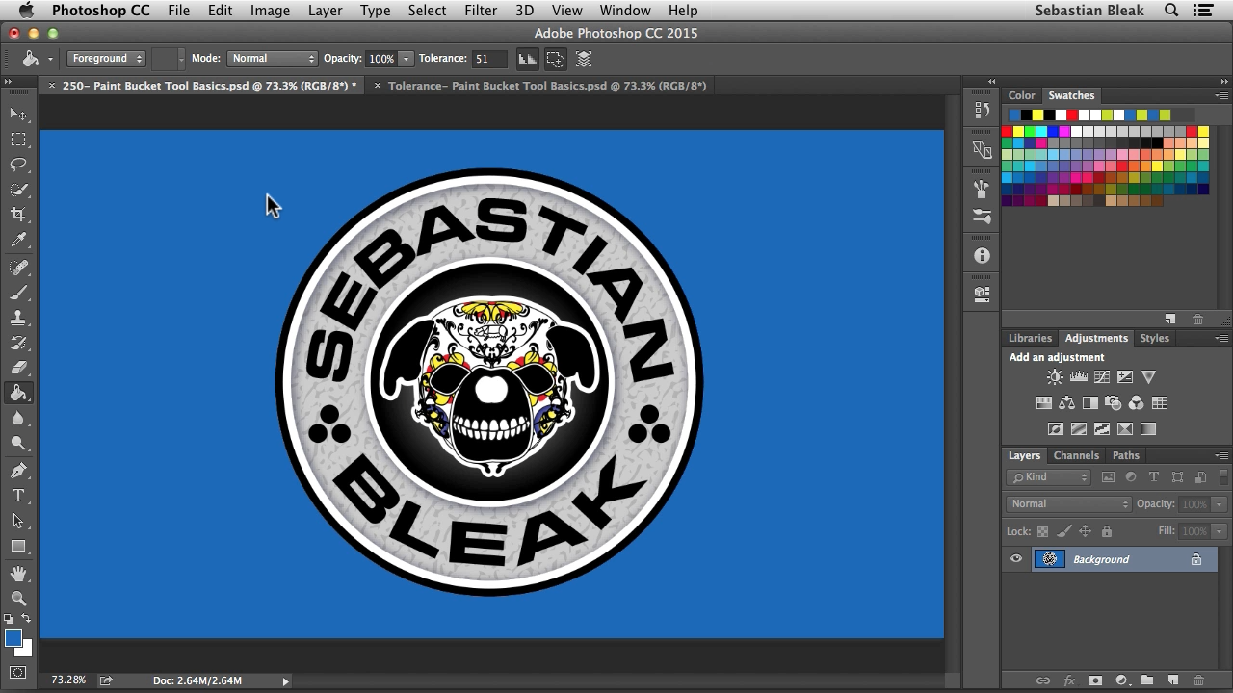The height and width of the screenshot is (693, 1233).
Task: Select the Brush tool in the toolbox
Action: click(18, 293)
